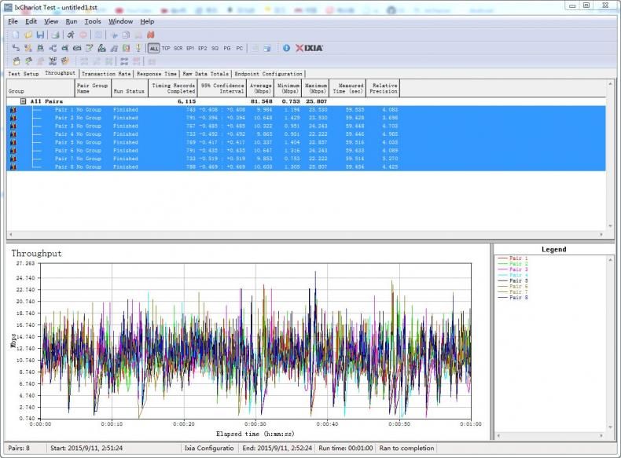
Task: Click the red binoculars find icon
Action: point(150,35)
